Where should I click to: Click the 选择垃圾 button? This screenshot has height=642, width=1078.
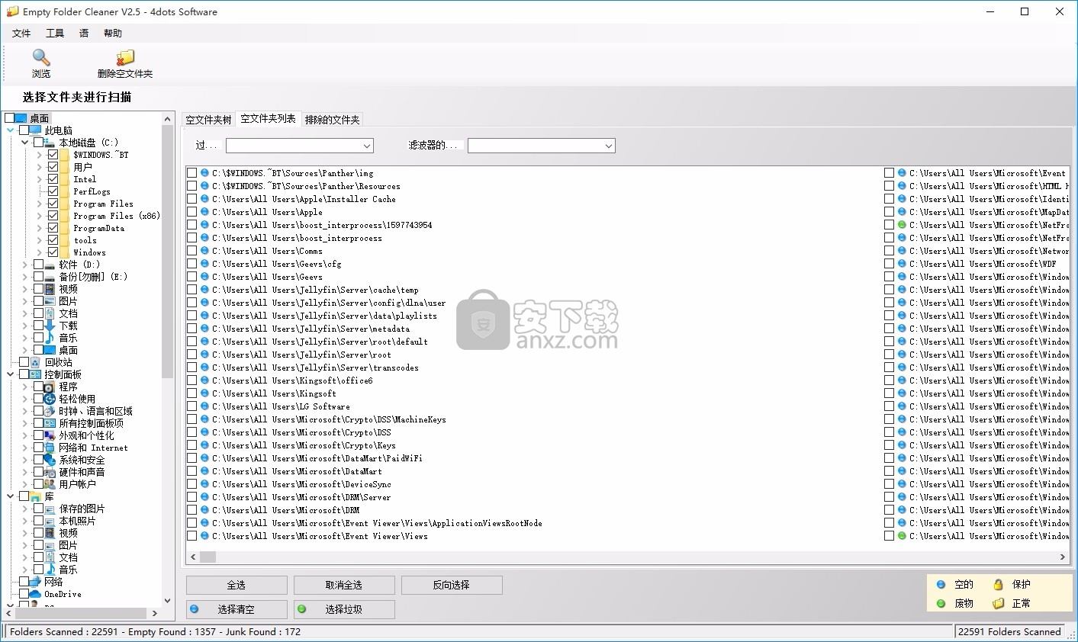click(344, 609)
